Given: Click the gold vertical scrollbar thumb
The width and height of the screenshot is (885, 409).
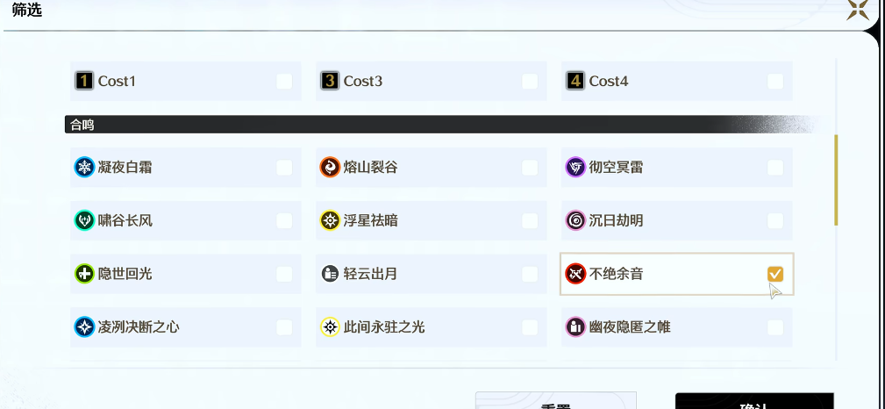Looking at the screenshot, I should (836, 180).
